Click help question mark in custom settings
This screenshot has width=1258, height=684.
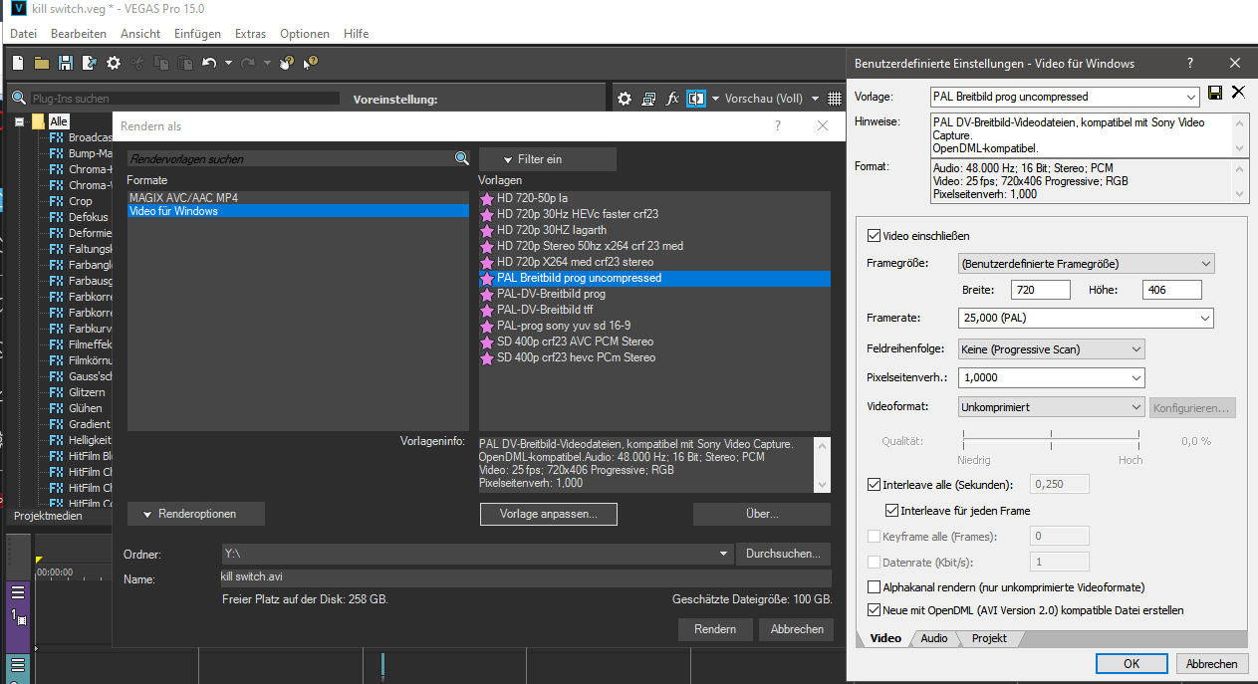1189,63
